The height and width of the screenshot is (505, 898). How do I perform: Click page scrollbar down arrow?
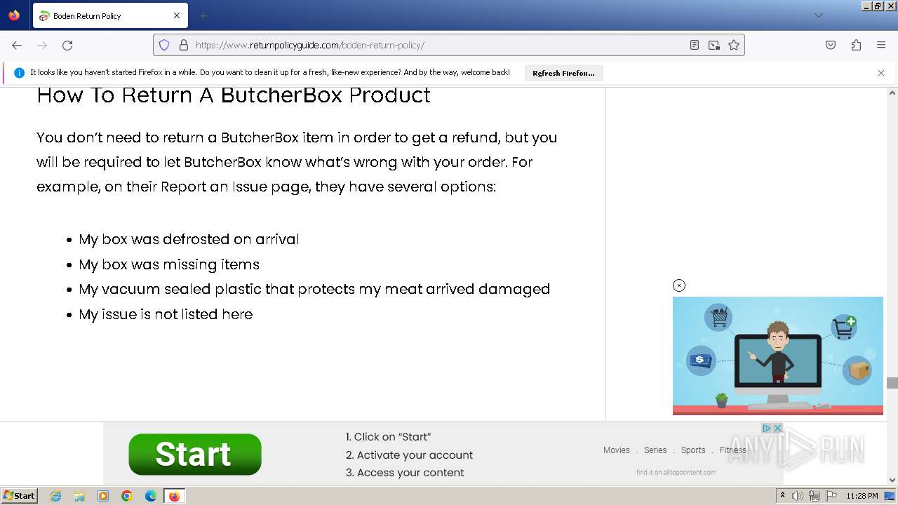pos(892,480)
